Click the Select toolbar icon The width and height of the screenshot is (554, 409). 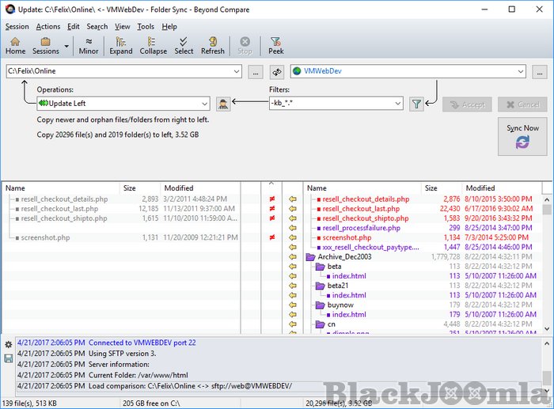coord(184,45)
